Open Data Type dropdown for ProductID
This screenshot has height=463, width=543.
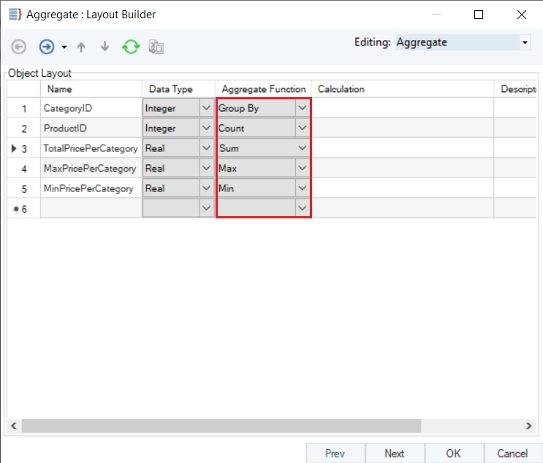click(206, 129)
